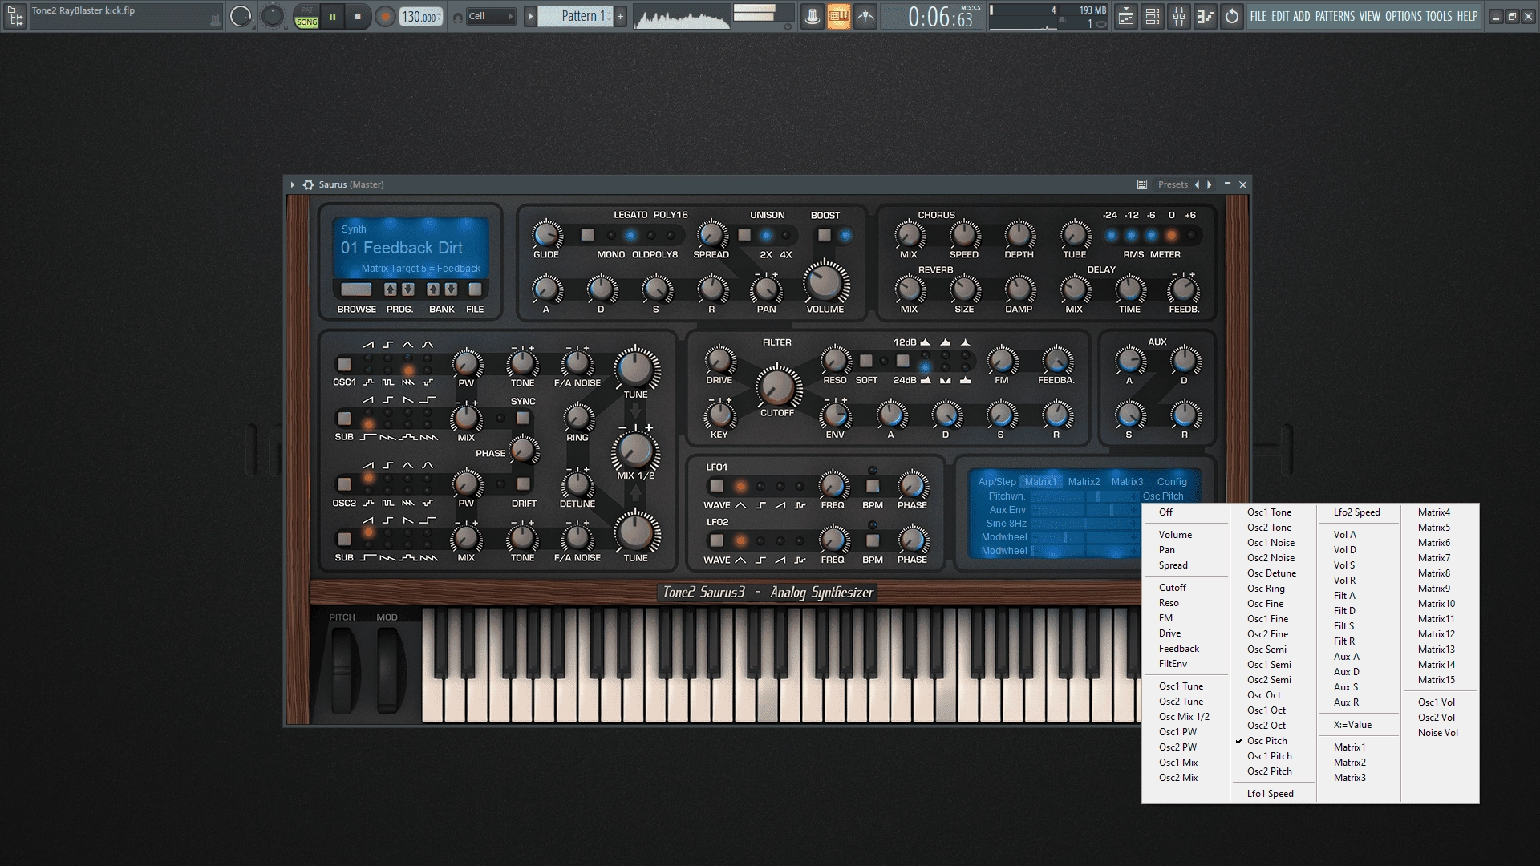This screenshot has width=1540, height=866.
Task: Open the Pattern 1 selector dropdown
Action: coord(574,16)
